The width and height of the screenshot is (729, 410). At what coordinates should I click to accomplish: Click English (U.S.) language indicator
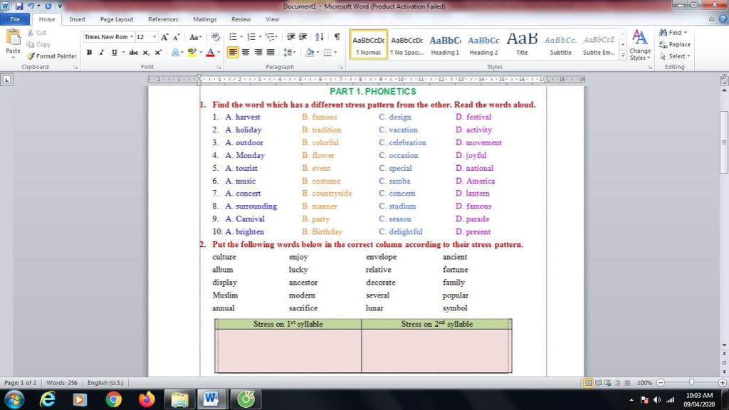[x=105, y=382]
